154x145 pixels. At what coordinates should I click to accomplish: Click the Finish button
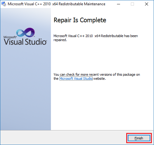pyautogui.click(x=139, y=138)
